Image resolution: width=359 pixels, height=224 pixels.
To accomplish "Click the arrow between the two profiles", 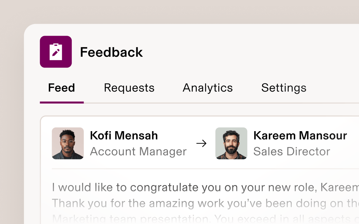I will click(202, 143).
